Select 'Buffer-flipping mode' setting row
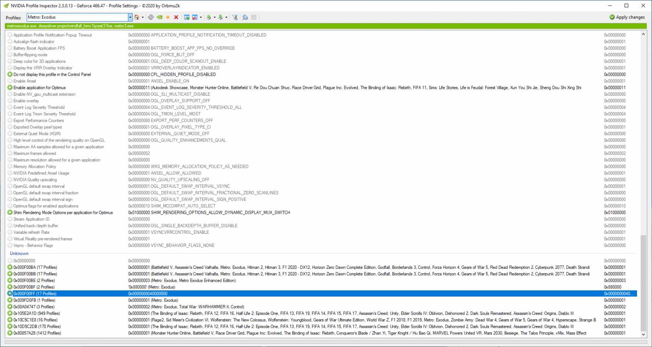Viewport: 652px width, 347px height. (322, 55)
